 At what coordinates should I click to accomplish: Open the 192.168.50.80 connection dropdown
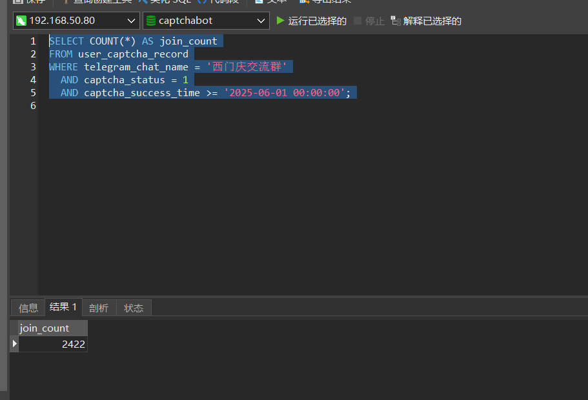76,21
